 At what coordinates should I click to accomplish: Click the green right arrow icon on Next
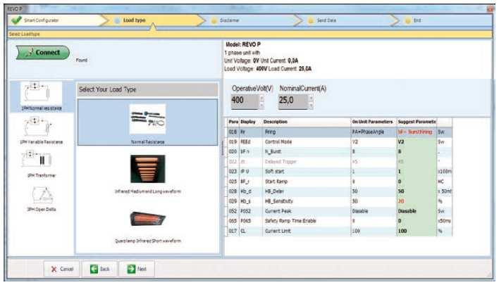coord(131,269)
